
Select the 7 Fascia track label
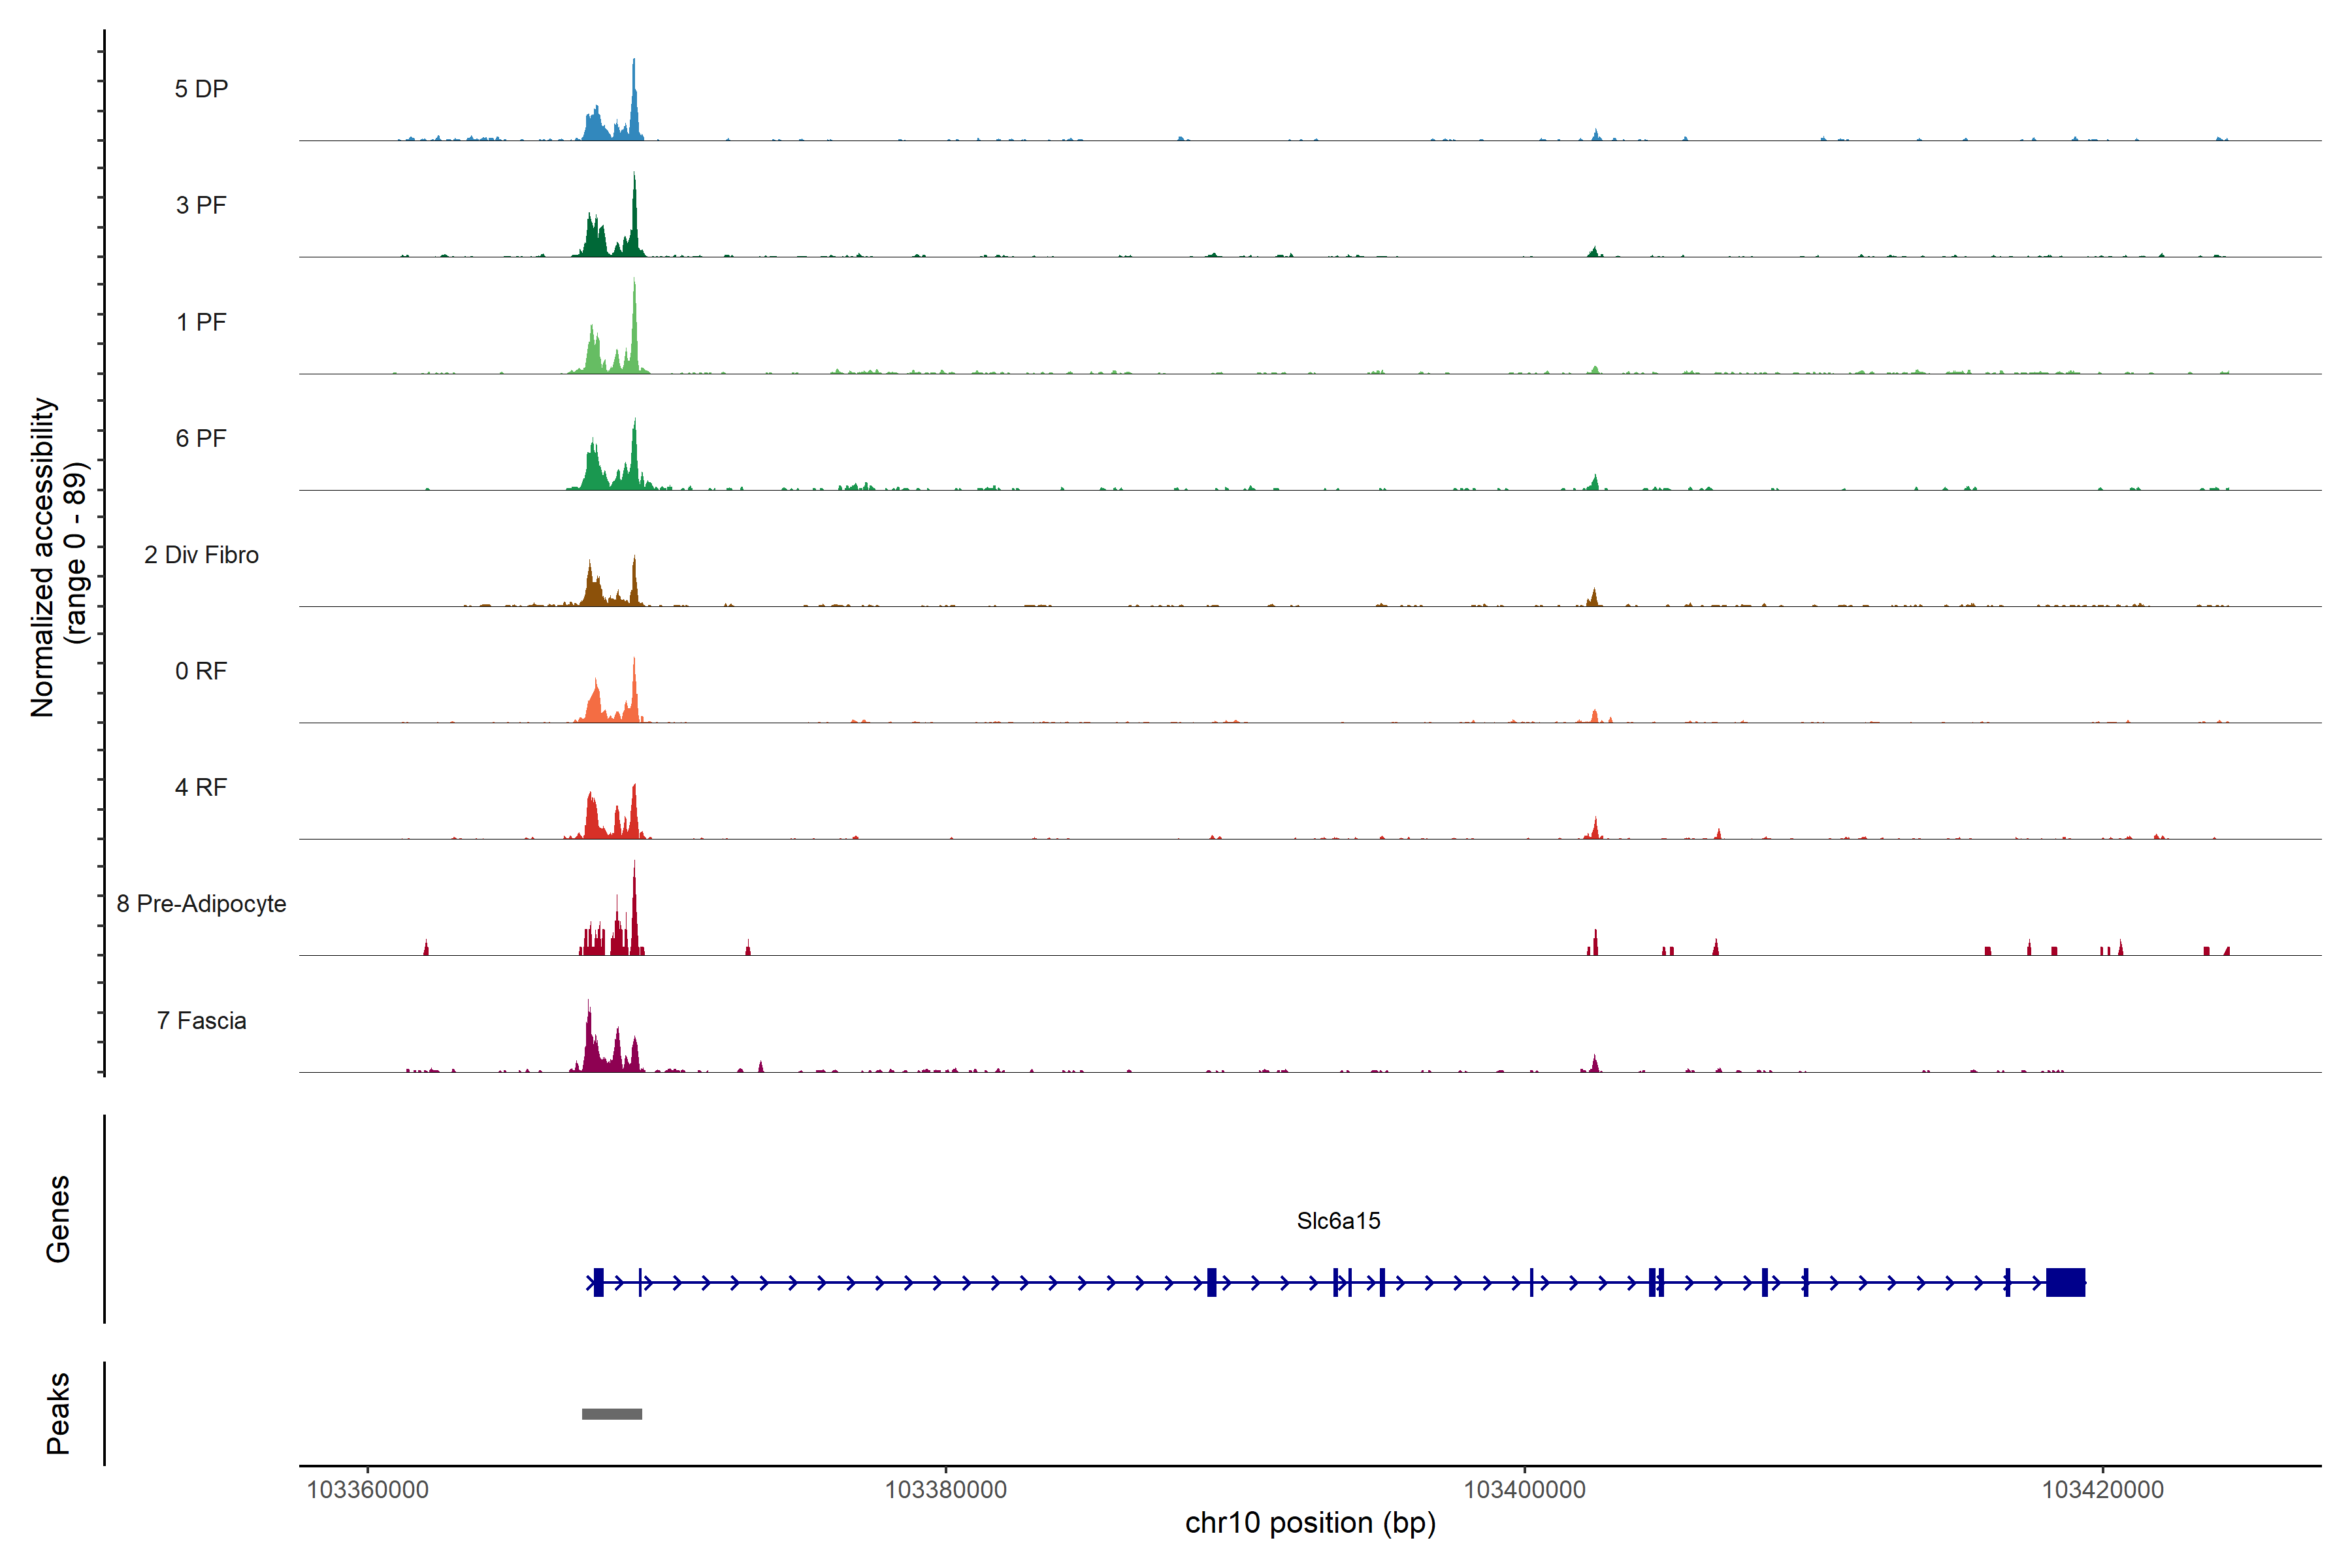(201, 1020)
